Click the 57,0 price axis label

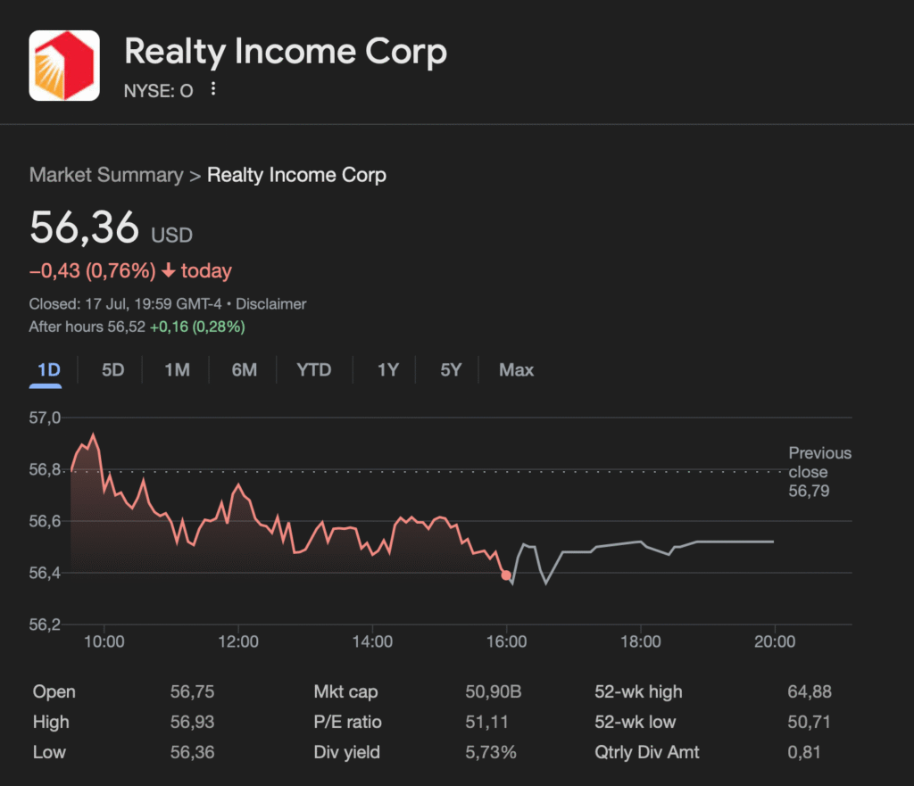pyautogui.click(x=45, y=418)
